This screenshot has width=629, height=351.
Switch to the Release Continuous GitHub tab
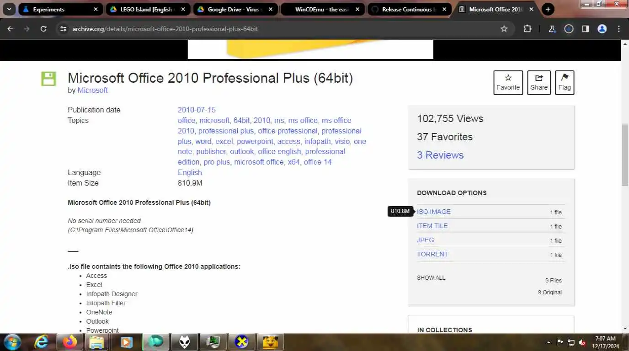coord(410,9)
